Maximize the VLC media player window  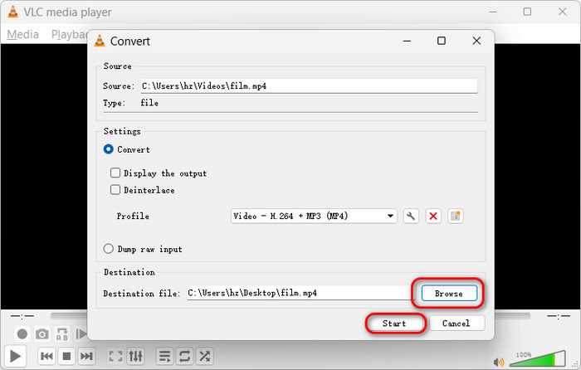527,12
